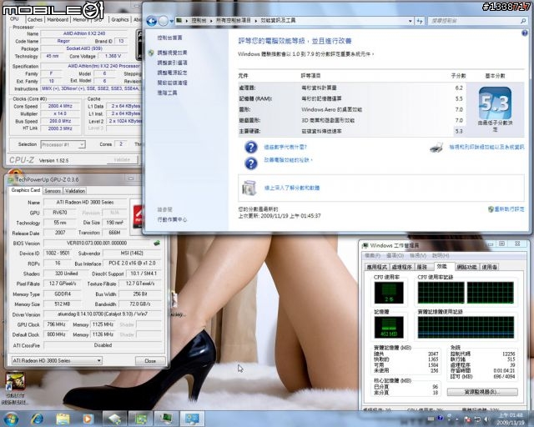Open 行動作業中心 link
The width and height of the screenshot is (534, 427).
[x=172, y=219]
